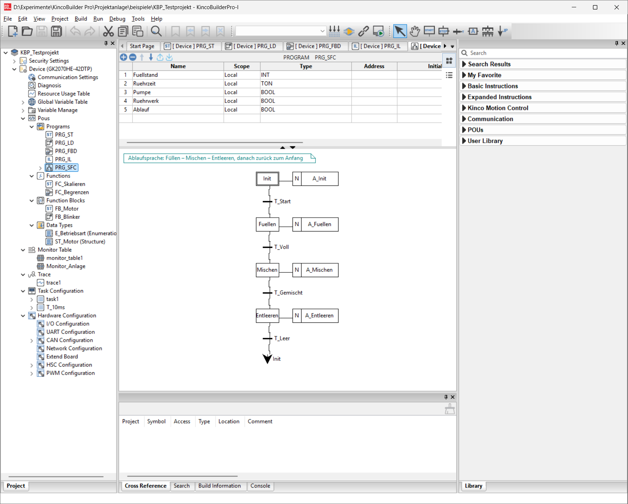Click the Save All toolbar icon
The image size is (628, 504).
56,31
